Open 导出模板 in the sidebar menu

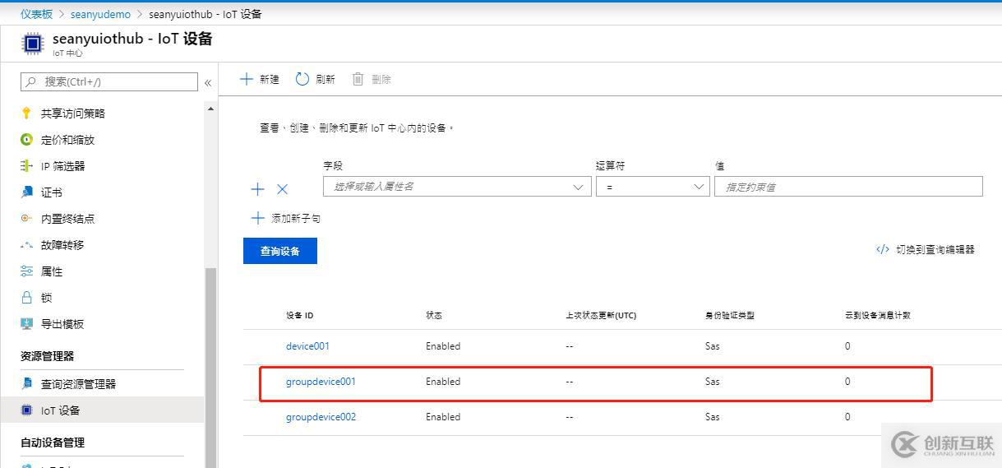click(x=62, y=324)
